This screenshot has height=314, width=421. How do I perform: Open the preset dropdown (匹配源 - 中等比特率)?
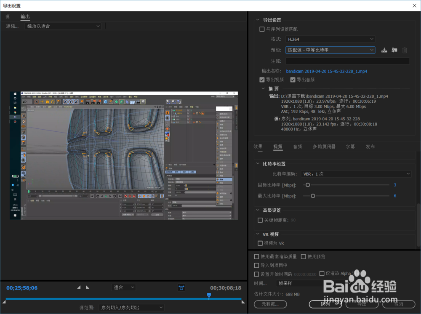tap(330, 50)
